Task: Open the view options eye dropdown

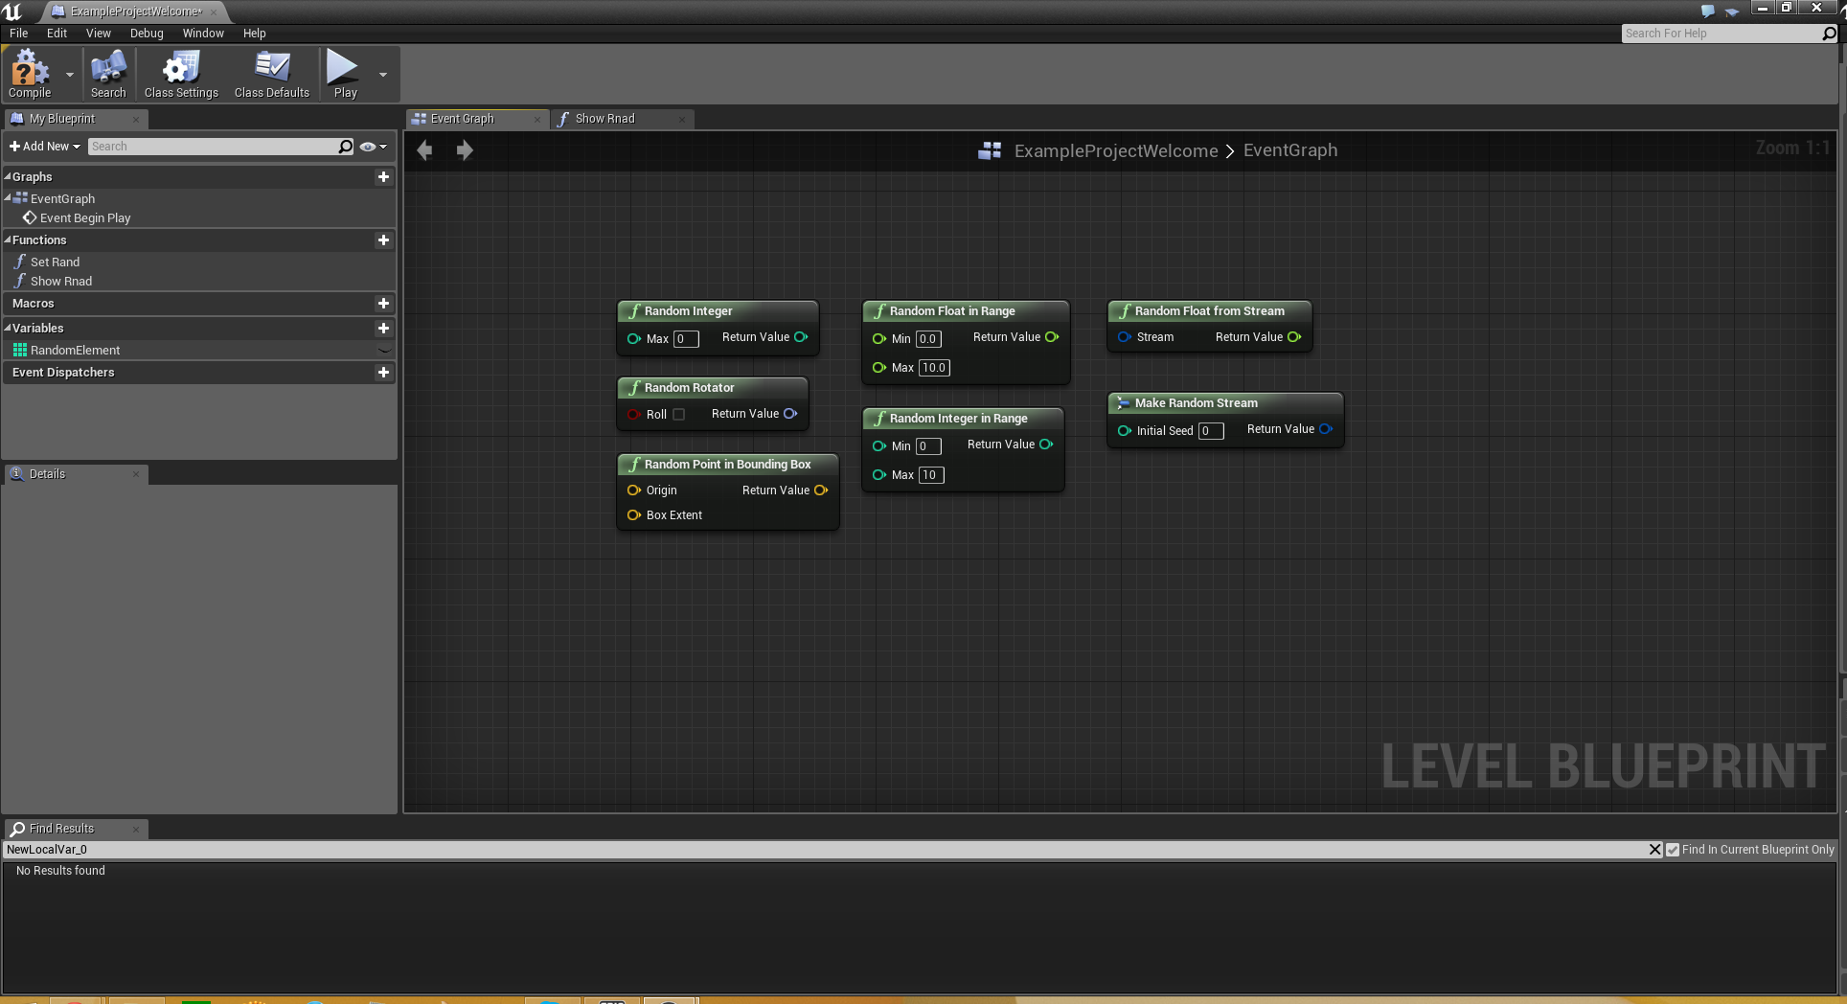Action: 374,147
